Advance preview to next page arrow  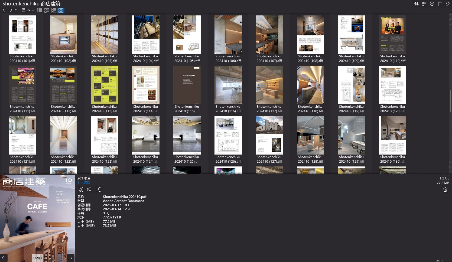click(70, 258)
